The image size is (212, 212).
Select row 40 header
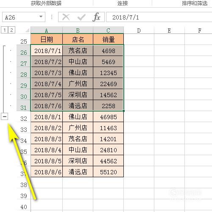tap(24, 205)
